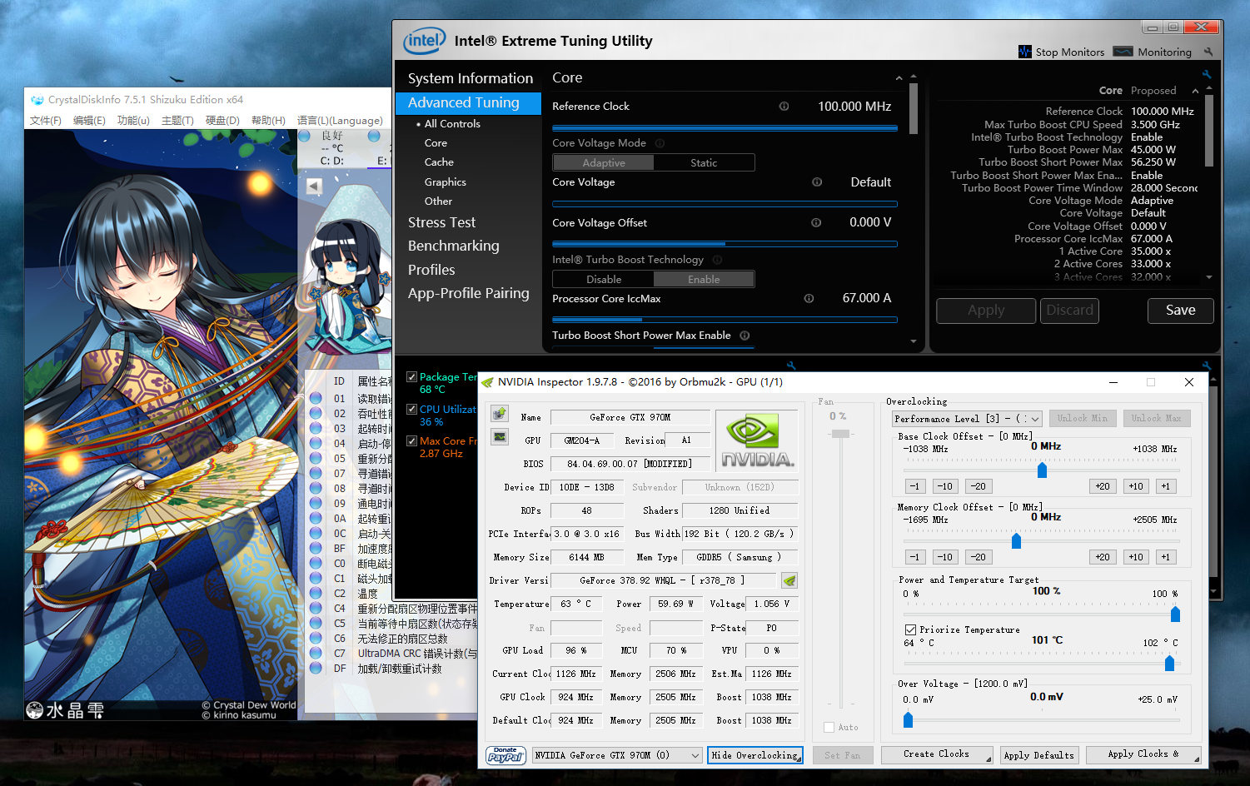Set Turbo Boost Technology to Disable
This screenshot has width=1250, height=786.
[604, 280]
